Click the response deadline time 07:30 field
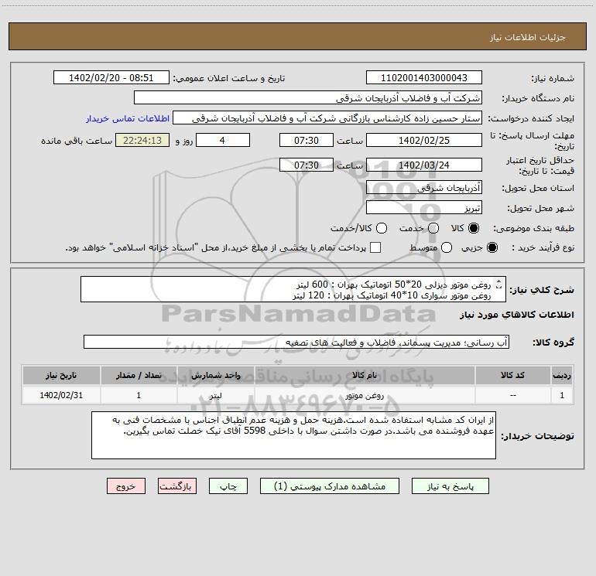The height and width of the screenshot is (576, 596). 307,140
